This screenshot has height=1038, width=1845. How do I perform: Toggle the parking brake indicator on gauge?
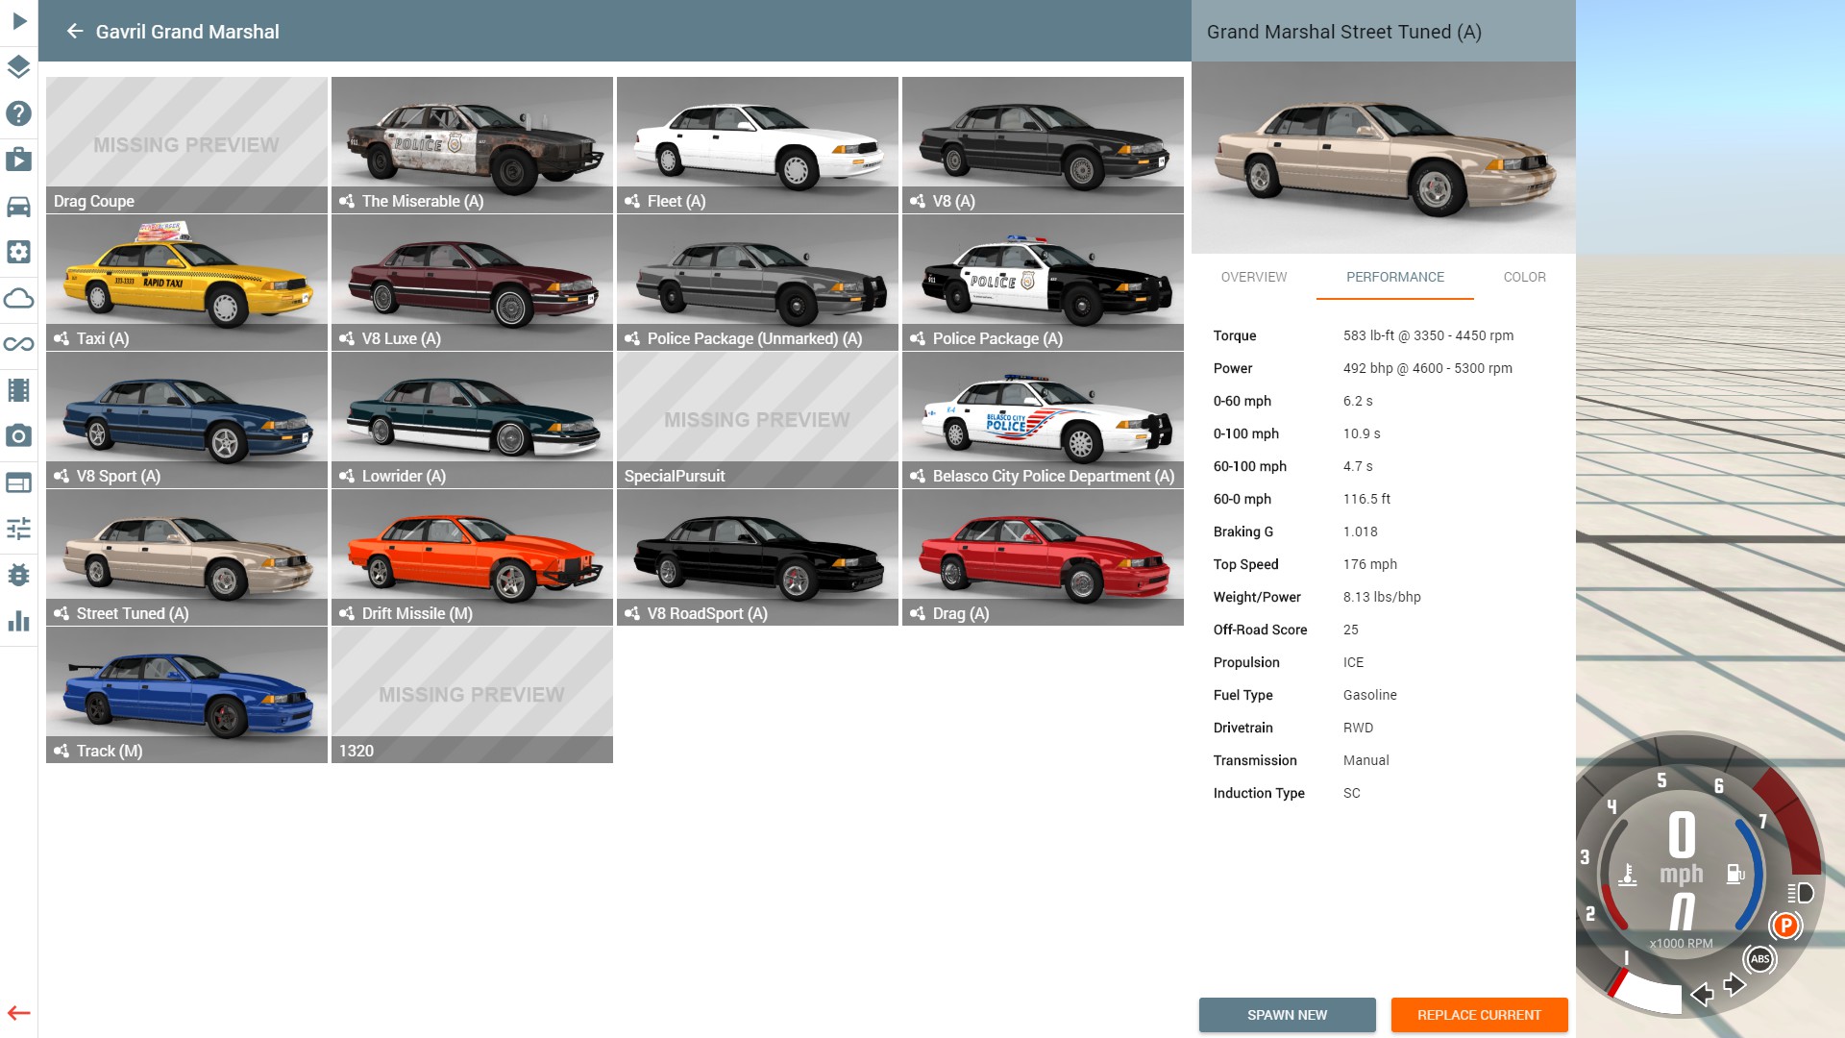(x=1785, y=926)
